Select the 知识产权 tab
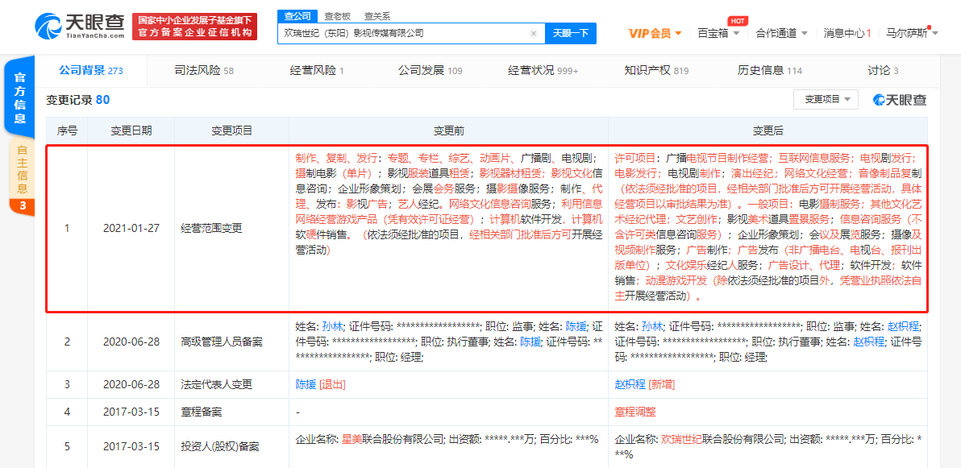961x468 pixels. [656, 70]
